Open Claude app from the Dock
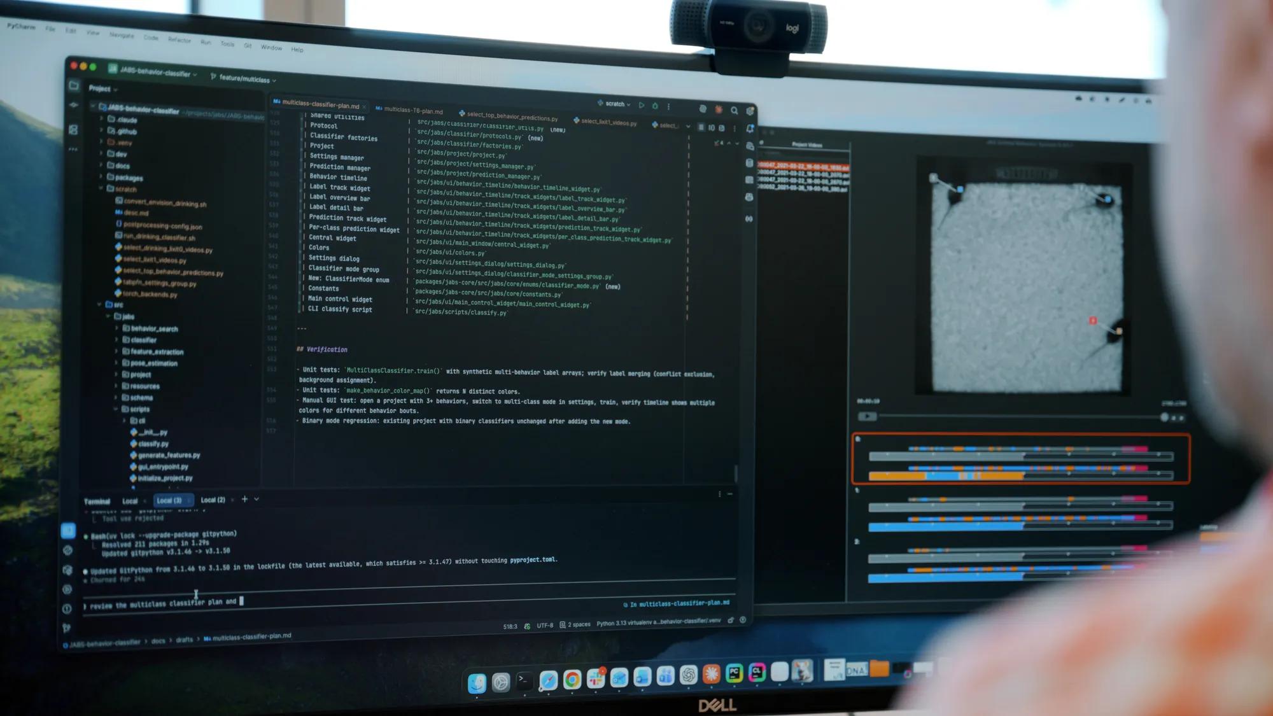 click(x=711, y=675)
